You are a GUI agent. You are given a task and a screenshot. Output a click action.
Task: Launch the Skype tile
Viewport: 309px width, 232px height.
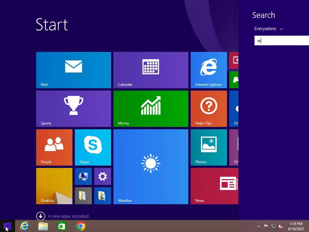click(x=93, y=147)
